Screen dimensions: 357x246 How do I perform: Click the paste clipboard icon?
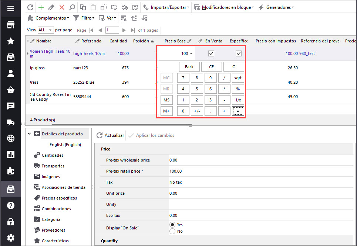(x=93, y=7)
